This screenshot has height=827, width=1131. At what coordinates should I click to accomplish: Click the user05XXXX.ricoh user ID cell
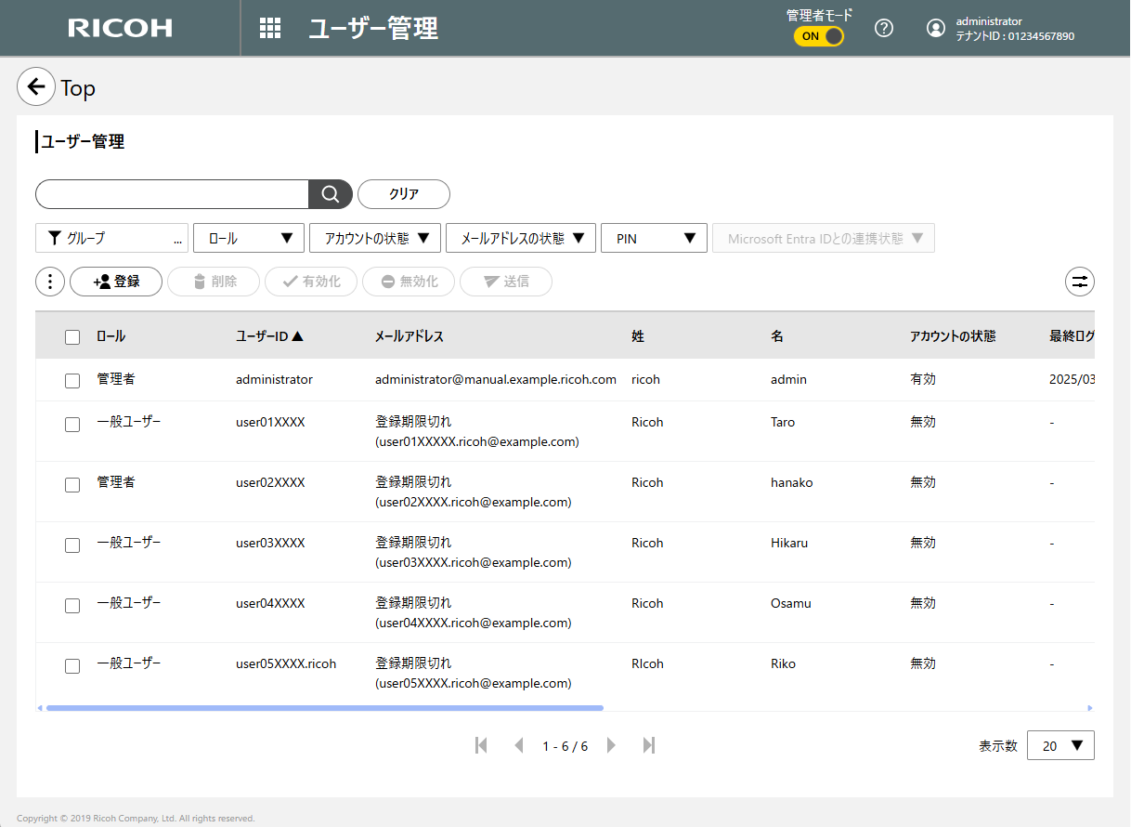pyautogui.click(x=286, y=663)
